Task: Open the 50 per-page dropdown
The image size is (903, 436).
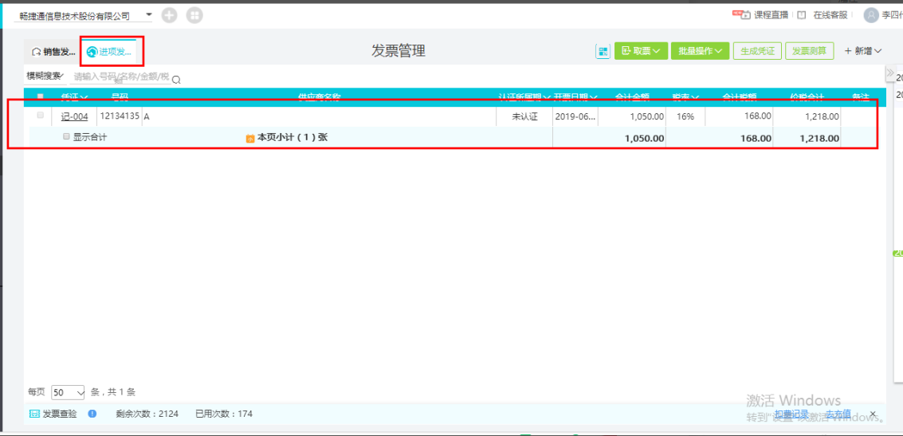Action: pyautogui.click(x=68, y=392)
